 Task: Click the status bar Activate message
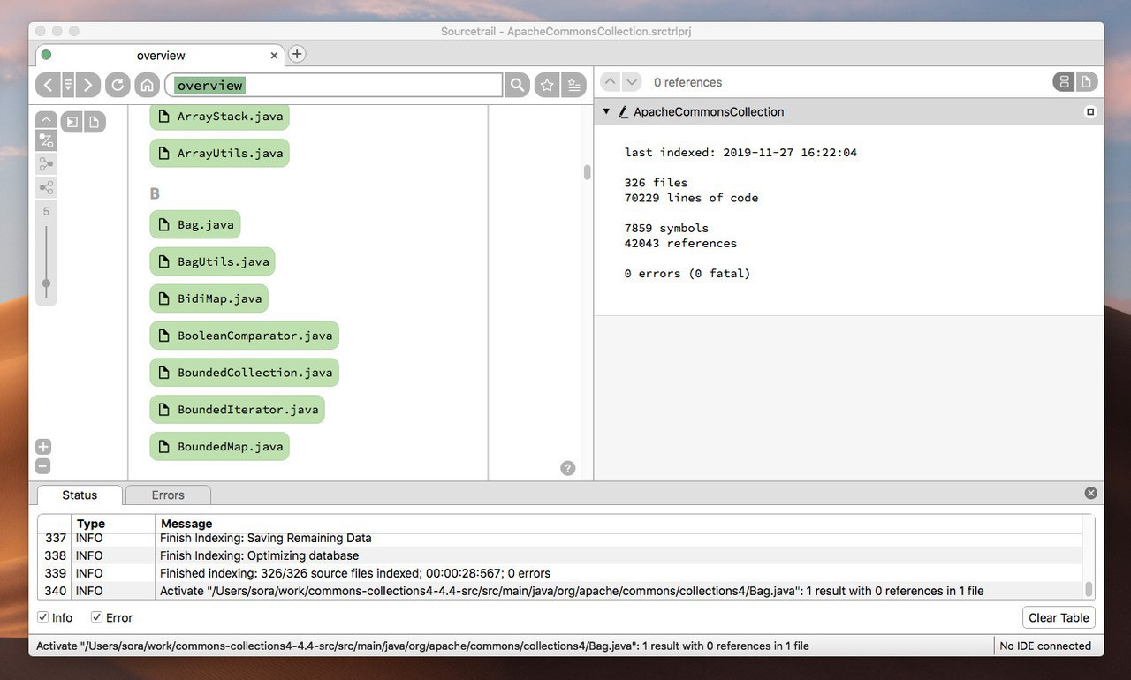422,646
